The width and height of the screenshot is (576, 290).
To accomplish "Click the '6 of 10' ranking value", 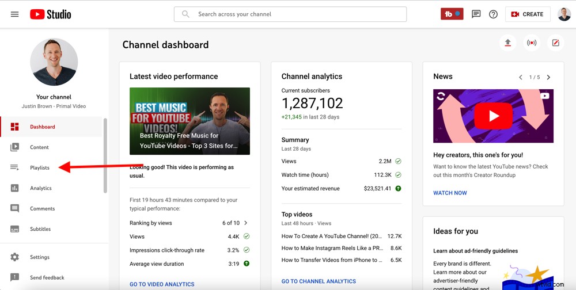I will [x=231, y=223].
